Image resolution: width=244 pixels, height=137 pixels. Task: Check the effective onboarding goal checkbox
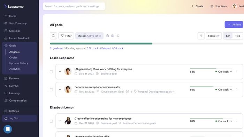(x=51, y=121)
